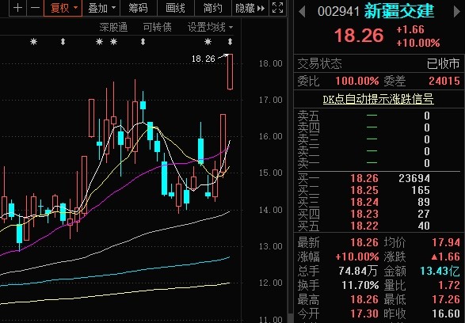
Task: Go to previous stock with left arrow
Action: coord(302,12)
